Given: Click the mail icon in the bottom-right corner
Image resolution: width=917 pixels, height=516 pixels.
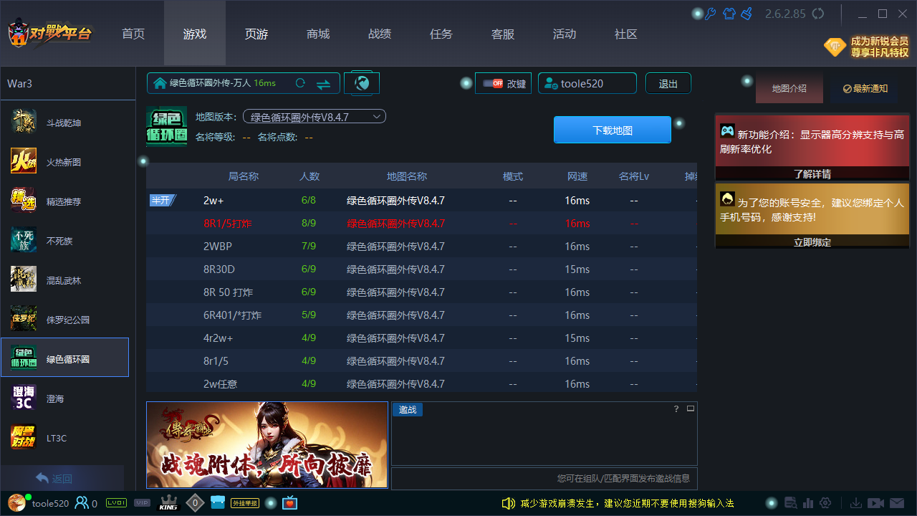Looking at the screenshot, I should [x=897, y=502].
